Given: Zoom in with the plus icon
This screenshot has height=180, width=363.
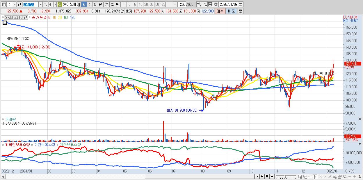Looking at the screenshot, I should pyautogui.click(x=355, y=177).
